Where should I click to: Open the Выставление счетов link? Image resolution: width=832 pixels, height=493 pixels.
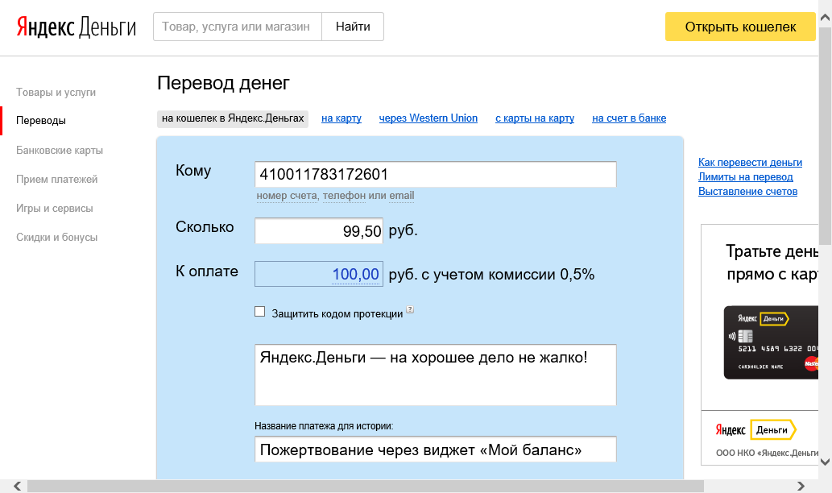click(x=747, y=191)
